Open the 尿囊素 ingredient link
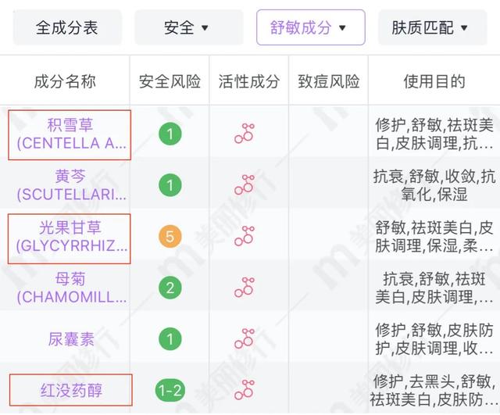Screen dimensions: 500x415 click(70, 338)
